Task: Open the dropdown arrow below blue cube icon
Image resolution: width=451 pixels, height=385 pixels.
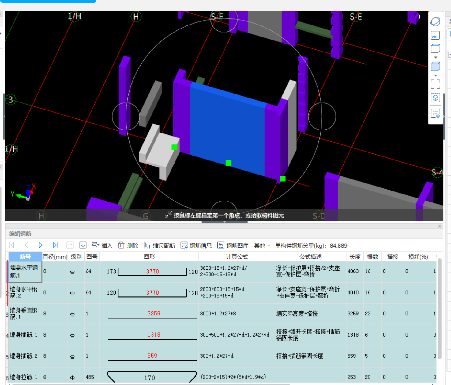Action: point(436,75)
